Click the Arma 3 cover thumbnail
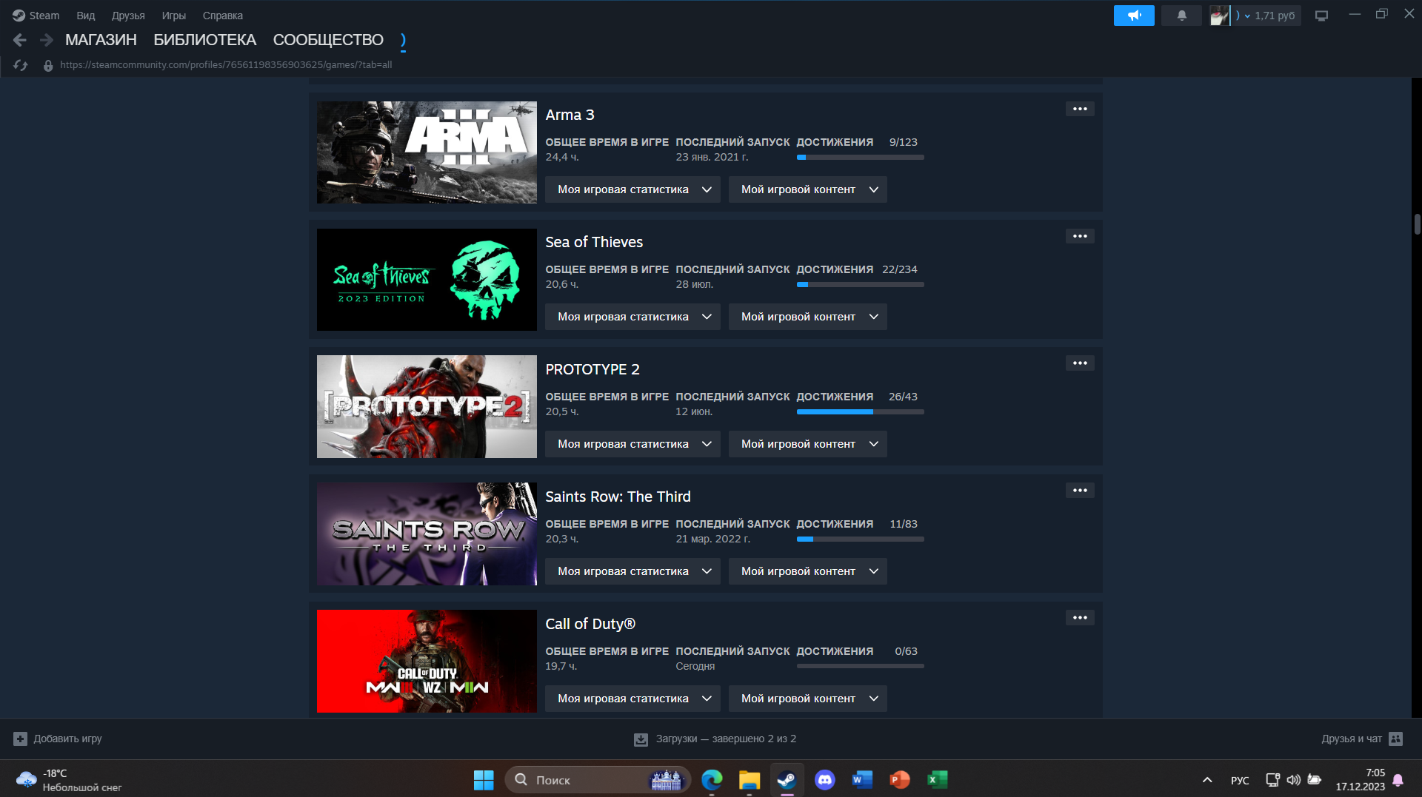The width and height of the screenshot is (1422, 797). click(x=427, y=152)
